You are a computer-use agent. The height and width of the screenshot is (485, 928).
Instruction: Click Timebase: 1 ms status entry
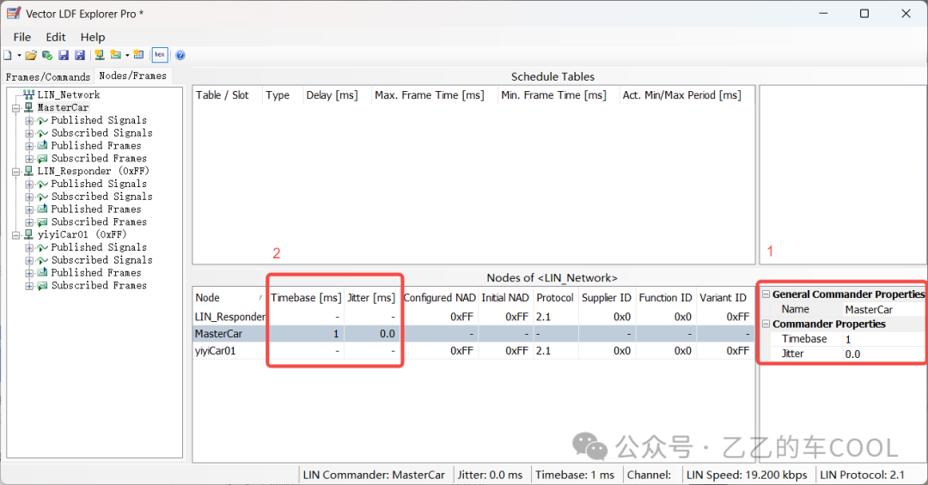click(575, 475)
